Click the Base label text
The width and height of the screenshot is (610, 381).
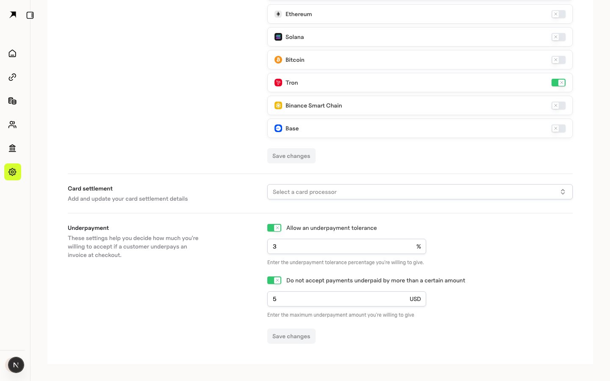tap(292, 128)
